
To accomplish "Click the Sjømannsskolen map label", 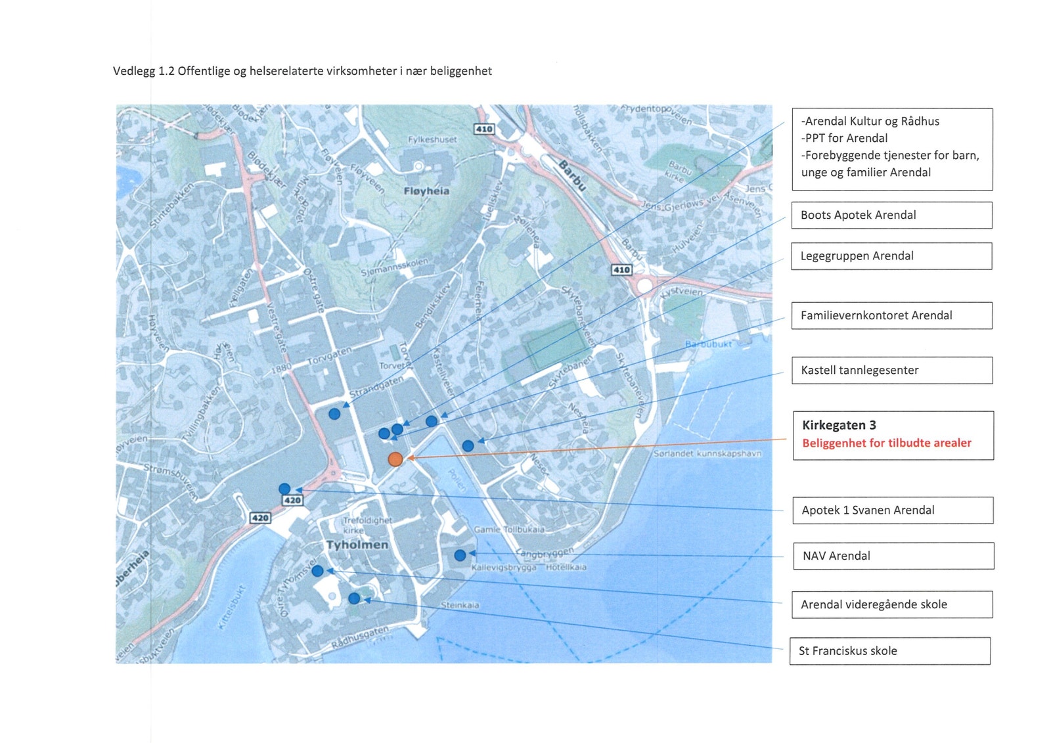I will coord(394,267).
